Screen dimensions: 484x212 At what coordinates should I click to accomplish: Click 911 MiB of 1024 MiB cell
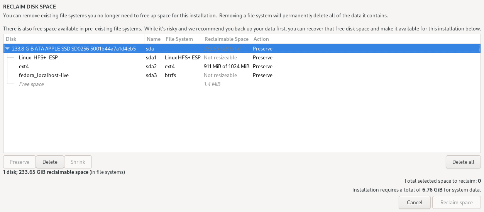pos(226,67)
